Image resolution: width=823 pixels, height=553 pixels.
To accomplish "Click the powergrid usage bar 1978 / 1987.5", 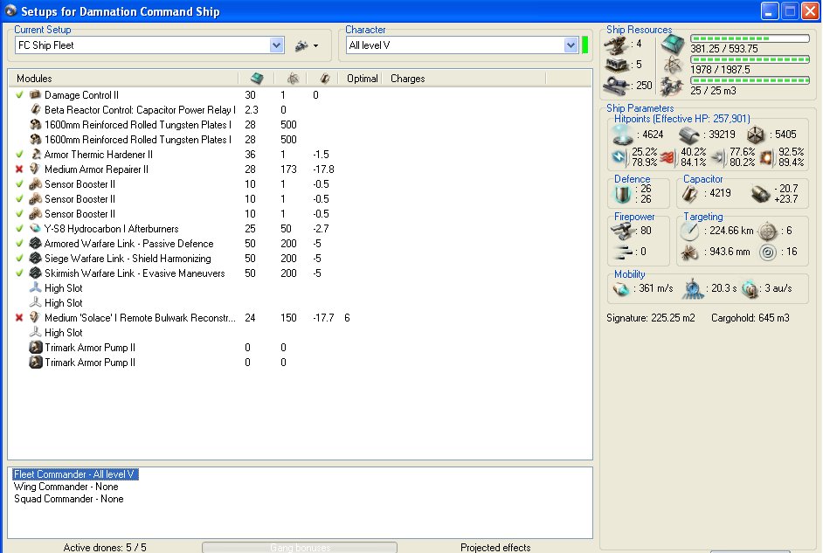I will click(750, 59).
